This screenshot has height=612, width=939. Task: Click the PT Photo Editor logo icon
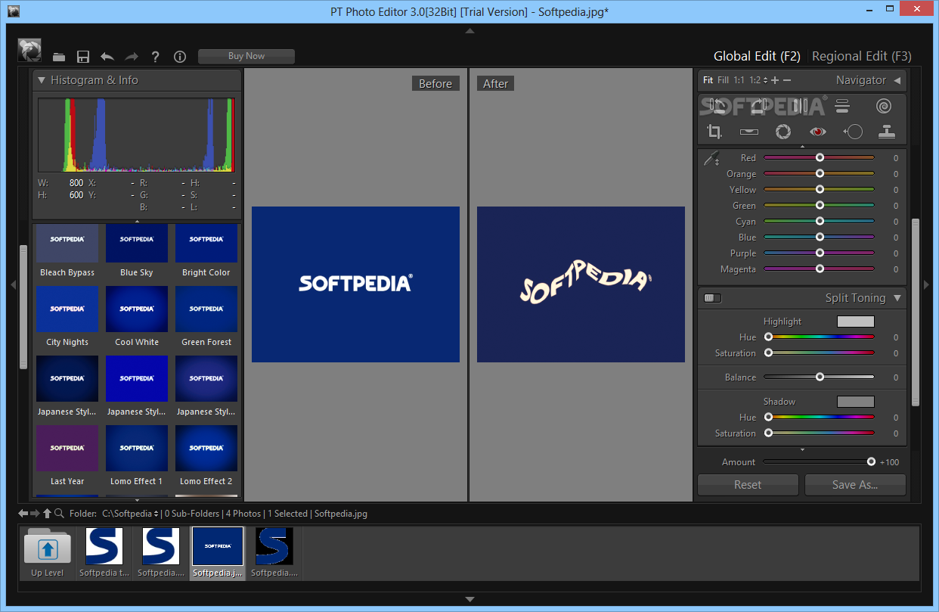point(29,51)
